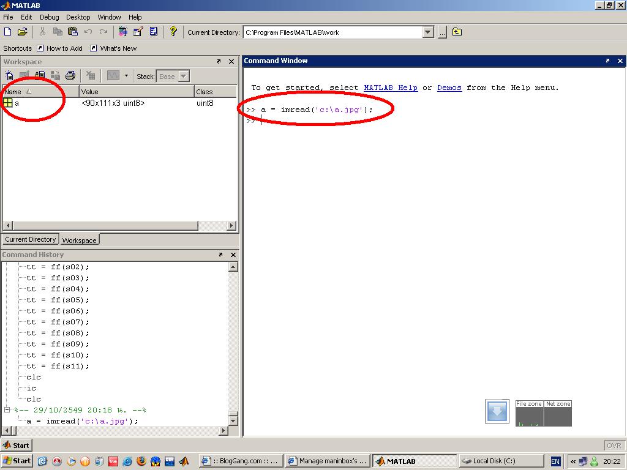This screenshot has height=470, width=627.
Task: Switch to the Workspace tab
Action: [79, 240]
